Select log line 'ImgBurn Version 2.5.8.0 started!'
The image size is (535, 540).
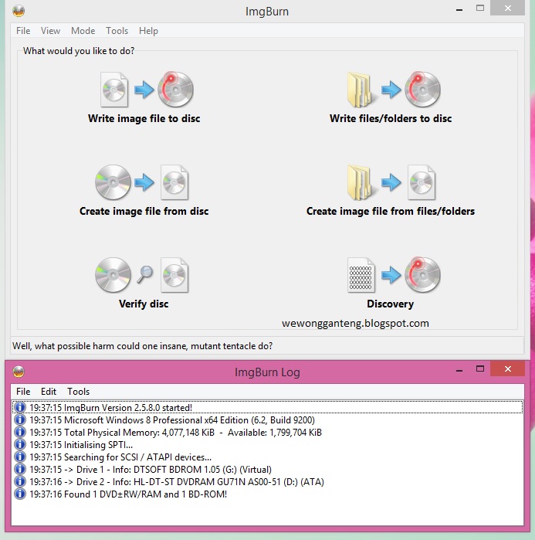click(x=268, y=407)
